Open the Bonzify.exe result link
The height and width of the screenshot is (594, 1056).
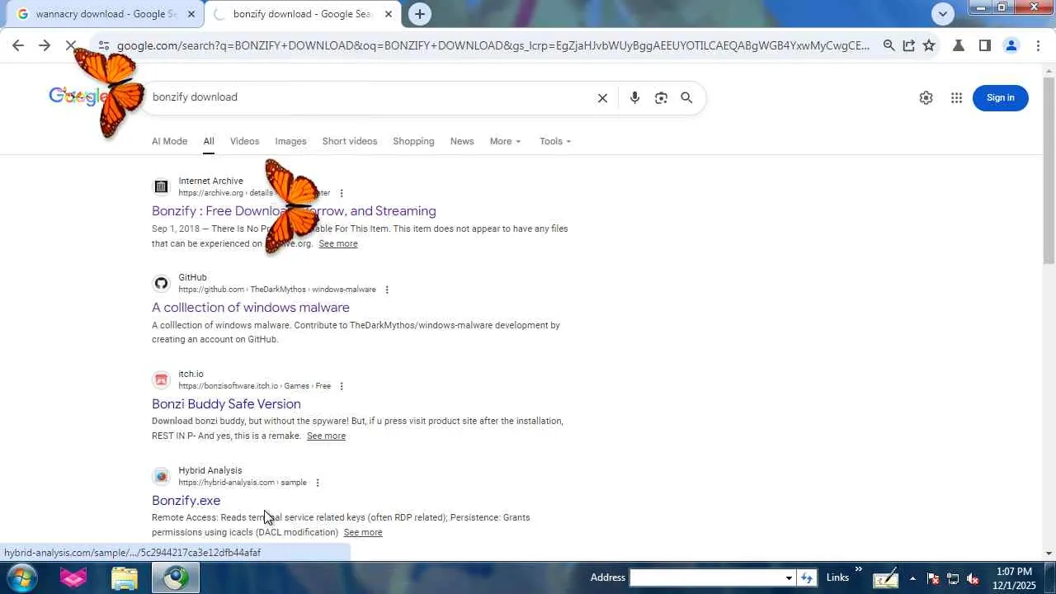coord(186,501)
